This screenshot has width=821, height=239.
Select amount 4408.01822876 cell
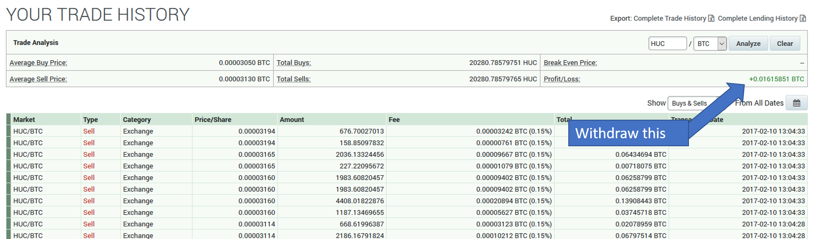coord(360,201)
